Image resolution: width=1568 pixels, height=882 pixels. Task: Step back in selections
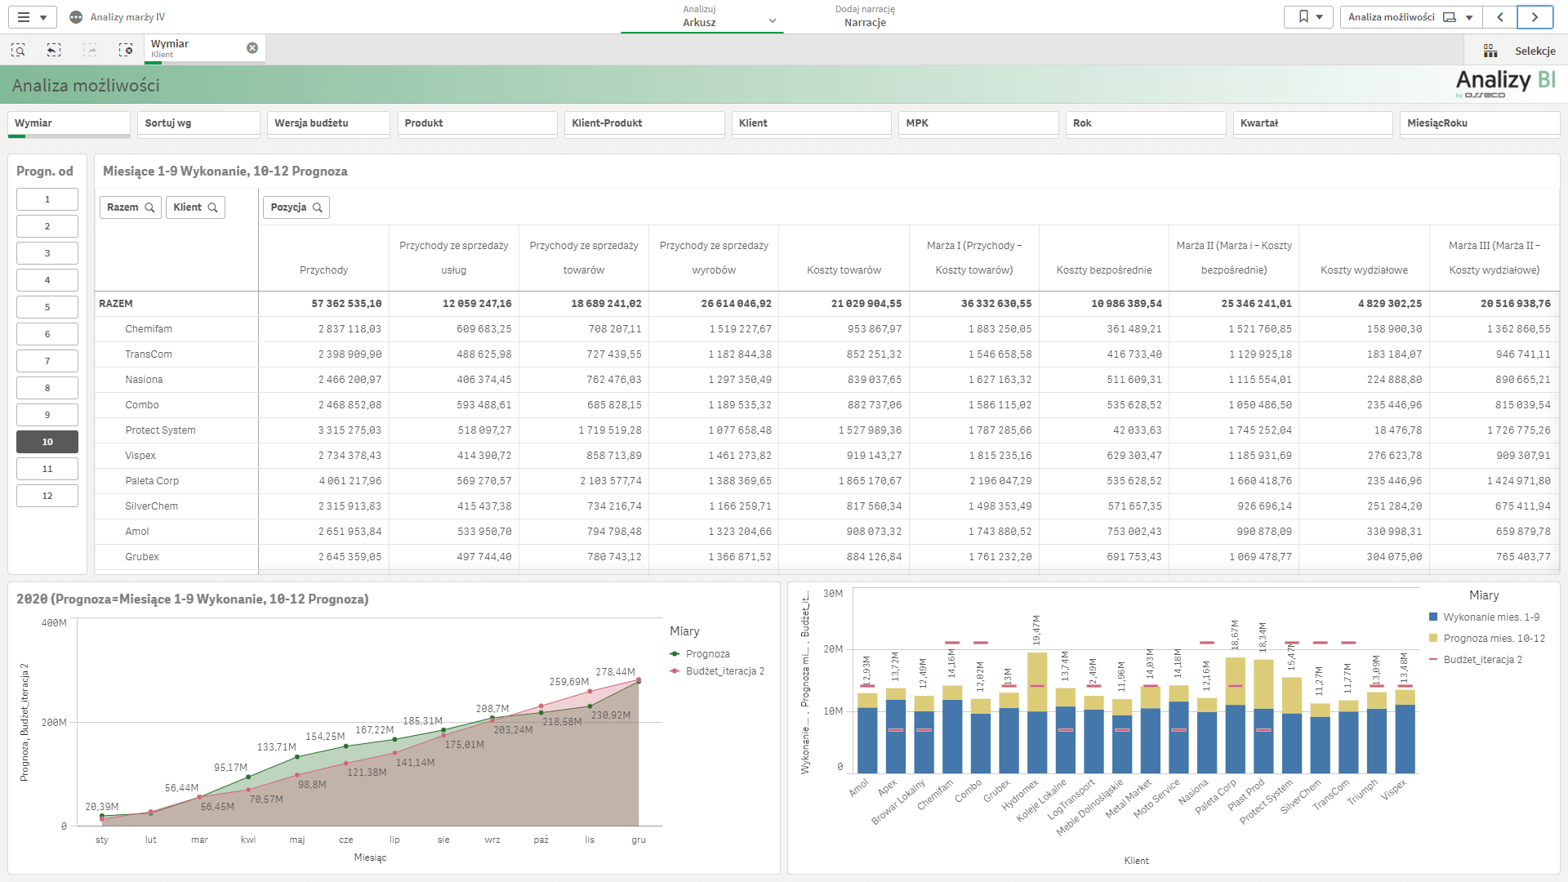(x=54, y=51)
